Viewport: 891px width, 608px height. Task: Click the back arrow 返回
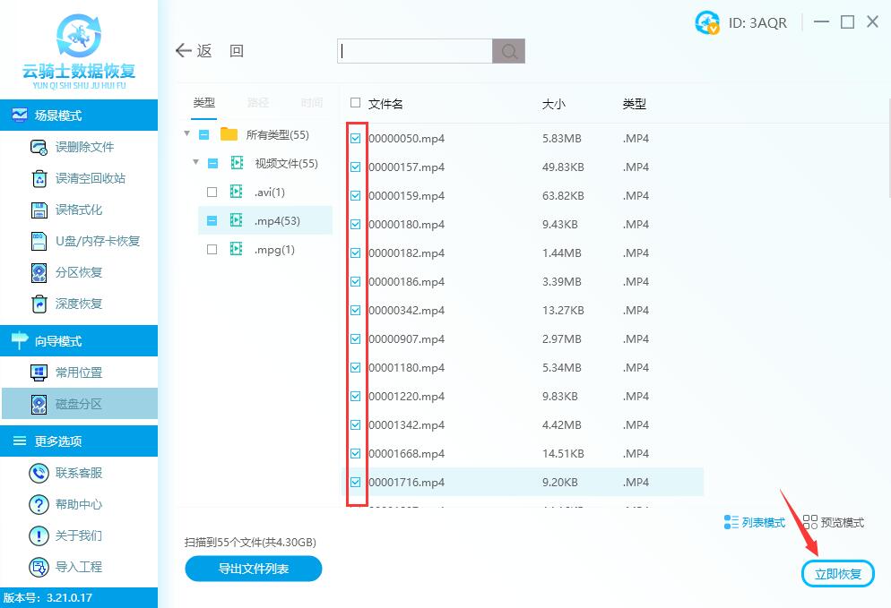click(185, 51)
